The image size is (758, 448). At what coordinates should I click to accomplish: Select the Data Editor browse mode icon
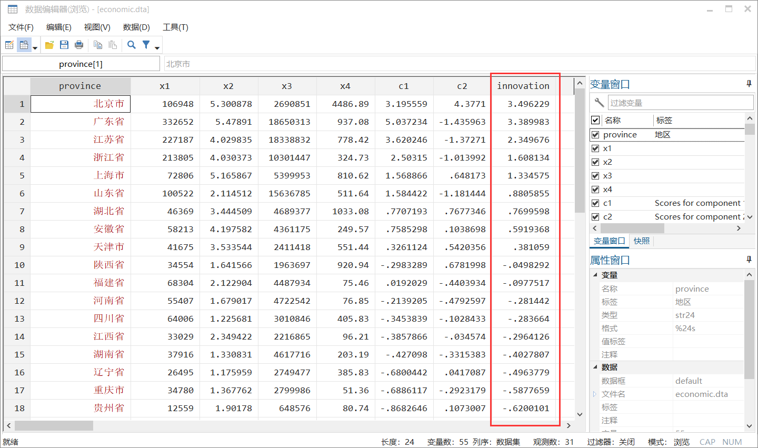tap(24, 45)
